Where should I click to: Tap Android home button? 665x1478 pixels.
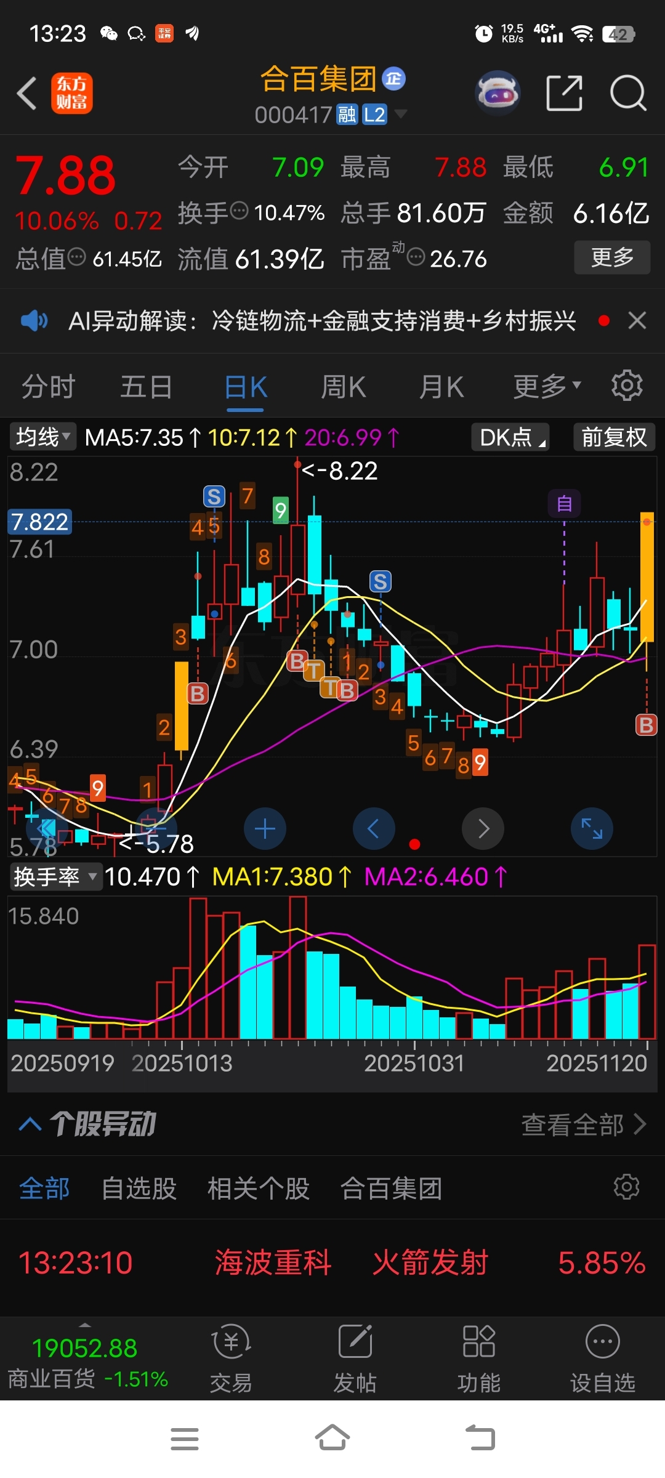[x=332, y=1439]
